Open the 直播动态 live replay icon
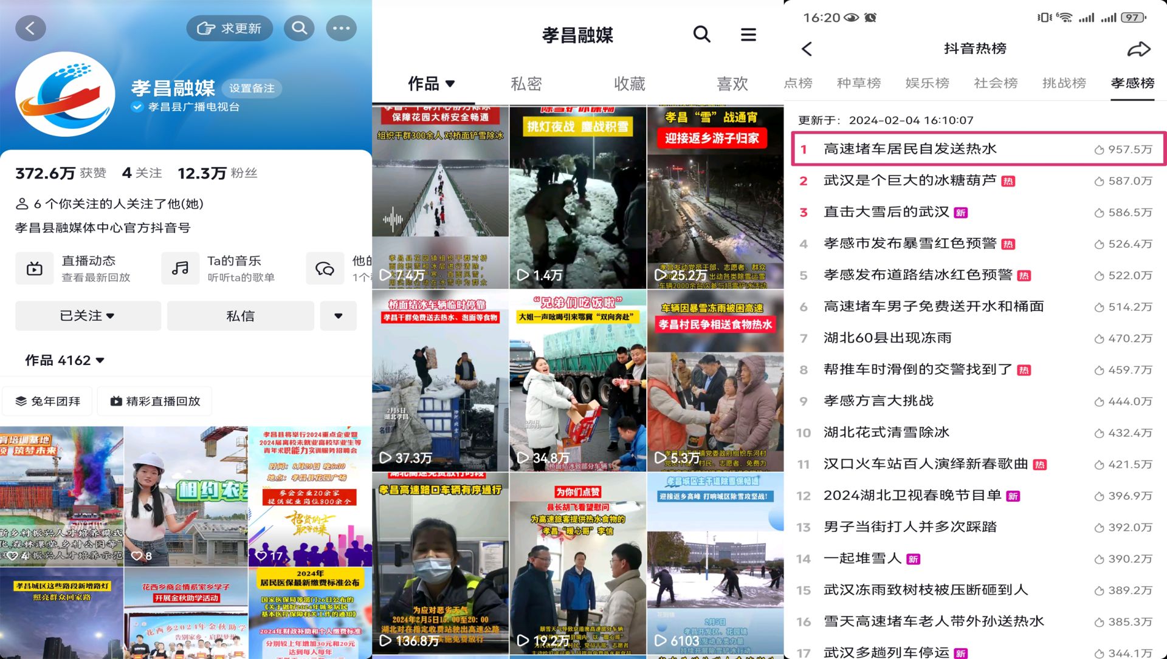1167x659 pixels. tap(35, 268)
